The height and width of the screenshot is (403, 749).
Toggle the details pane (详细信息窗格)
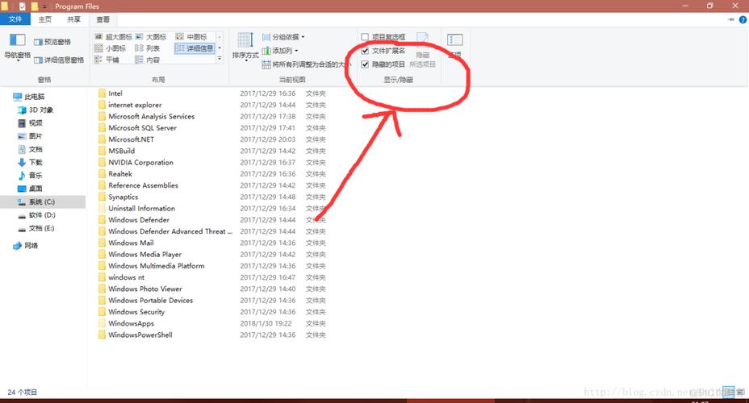(x=59, y=60)
